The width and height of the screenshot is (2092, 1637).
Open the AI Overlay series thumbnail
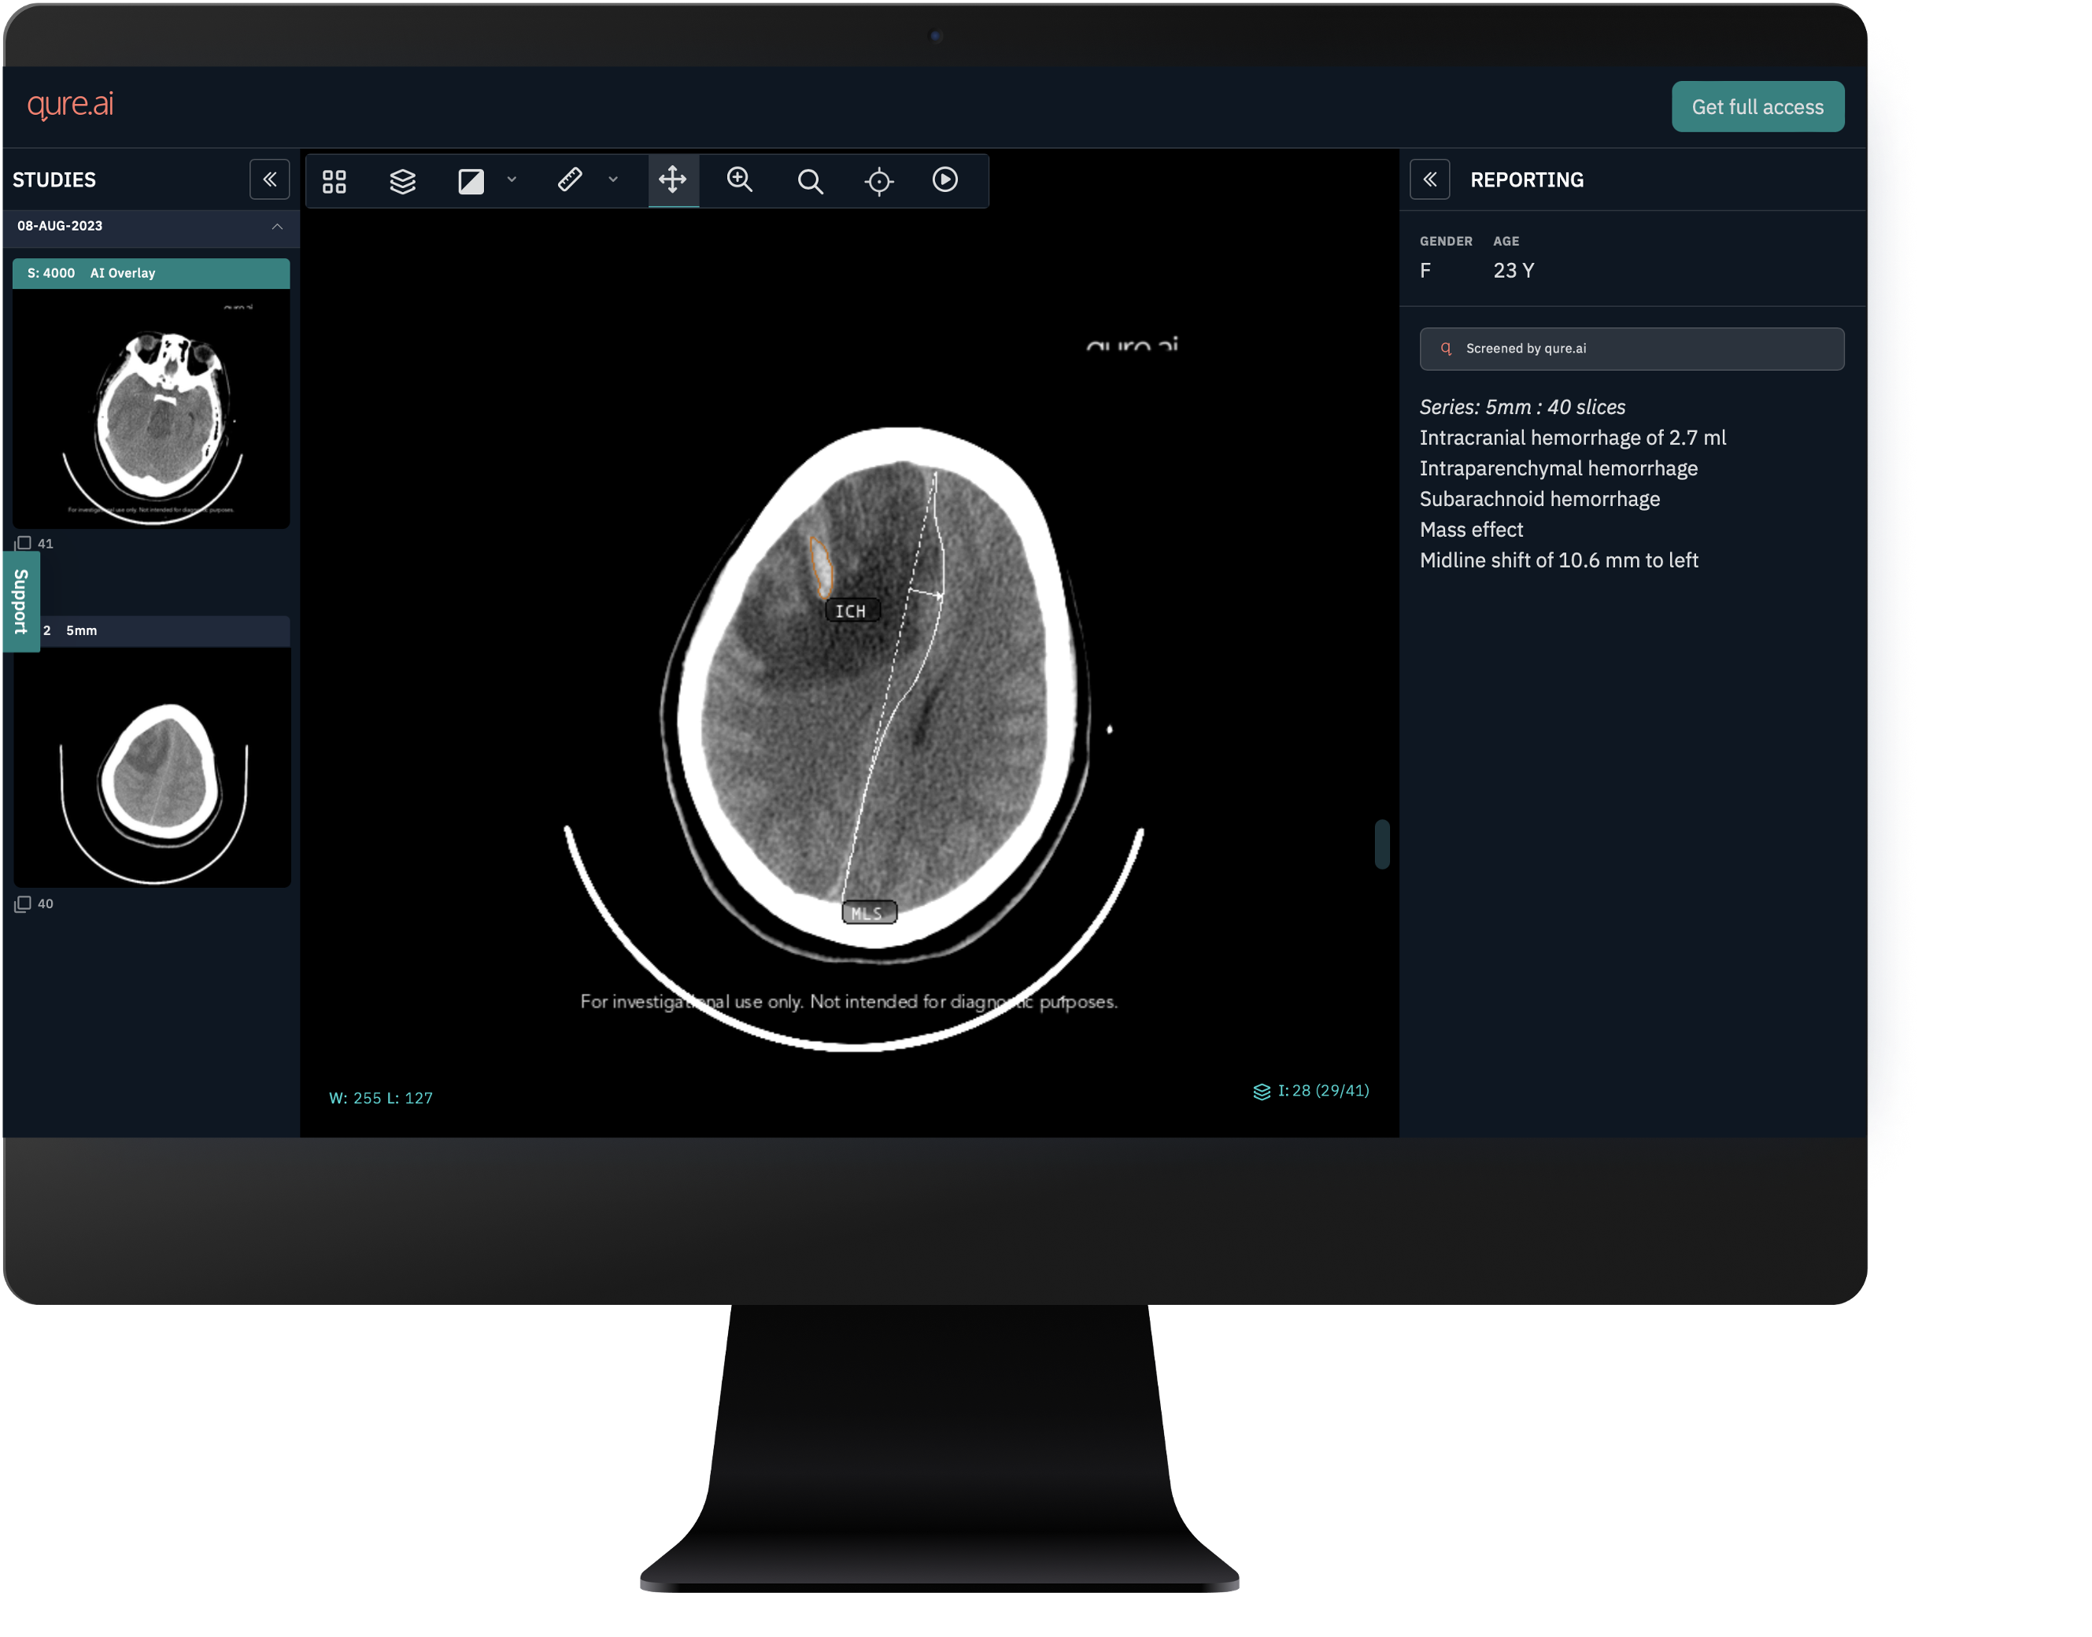point(151,409)
